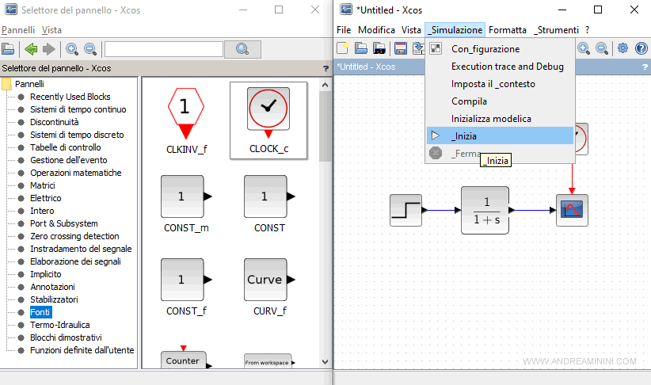This screenshot has height=385, width=651.
Task: Select Port & Subsystem category
Action: click(63, 223)
